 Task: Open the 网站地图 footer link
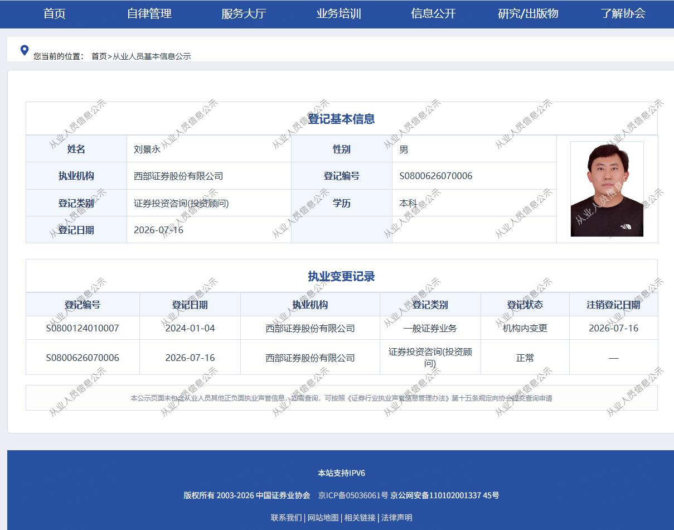coord(323,518)
